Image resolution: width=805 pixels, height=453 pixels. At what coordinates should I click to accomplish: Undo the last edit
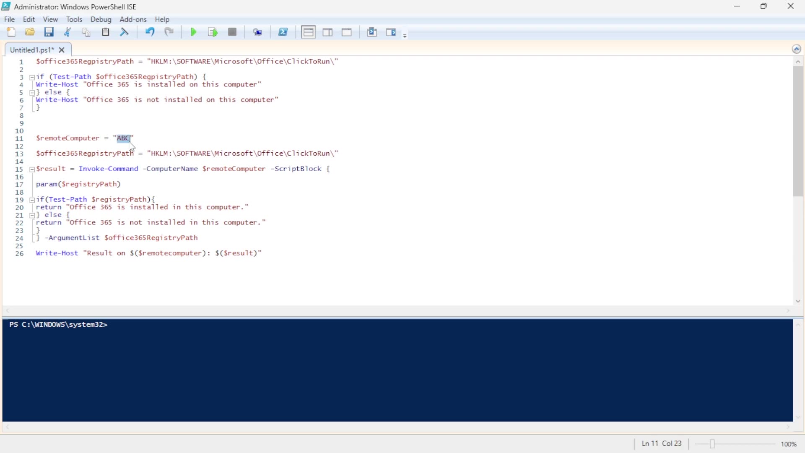150,32
